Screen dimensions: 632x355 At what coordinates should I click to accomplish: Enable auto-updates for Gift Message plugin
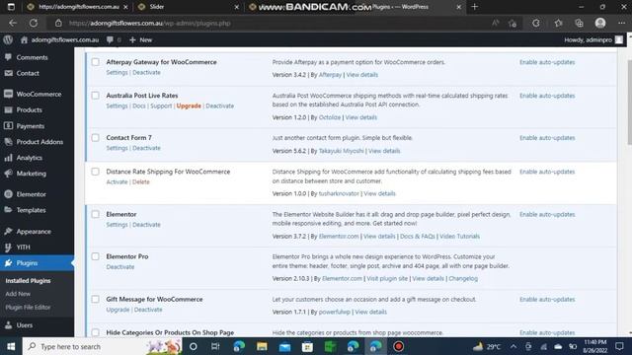pyautogui.click(x=547, y=300)
